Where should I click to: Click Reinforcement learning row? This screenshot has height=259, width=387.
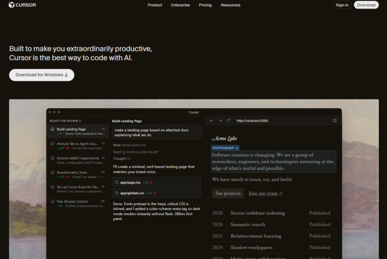pos(273,236)
